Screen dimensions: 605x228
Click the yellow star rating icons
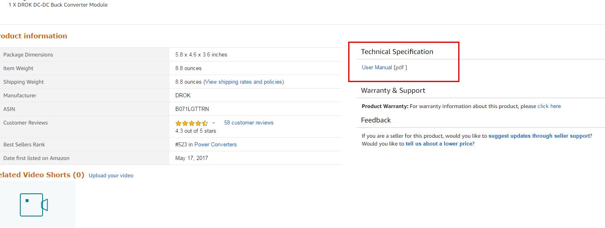(x=191, y=123)
